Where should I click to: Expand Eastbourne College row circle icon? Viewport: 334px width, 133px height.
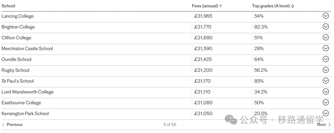click(x=326, y=102)
